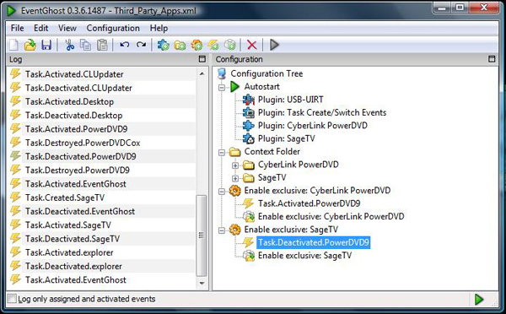Click the EventGhost title bar icon
The image size is (506, 314).
(11, 11)
